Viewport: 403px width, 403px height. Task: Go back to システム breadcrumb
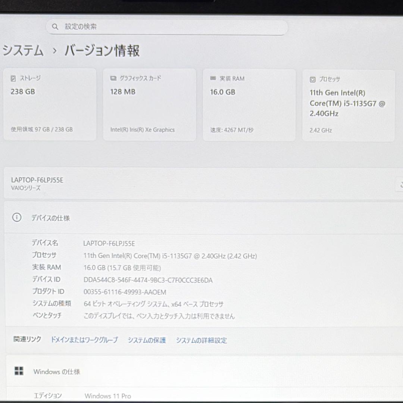pyautogui.click(x=23, y=50)
